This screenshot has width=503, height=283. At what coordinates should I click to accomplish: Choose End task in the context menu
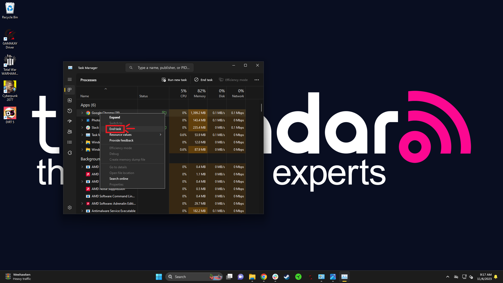coord(133,129)
